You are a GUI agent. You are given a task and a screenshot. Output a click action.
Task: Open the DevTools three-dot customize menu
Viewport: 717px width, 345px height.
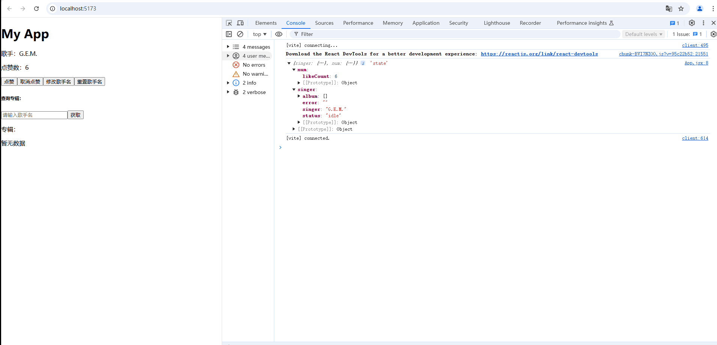(x=703, y=23)
